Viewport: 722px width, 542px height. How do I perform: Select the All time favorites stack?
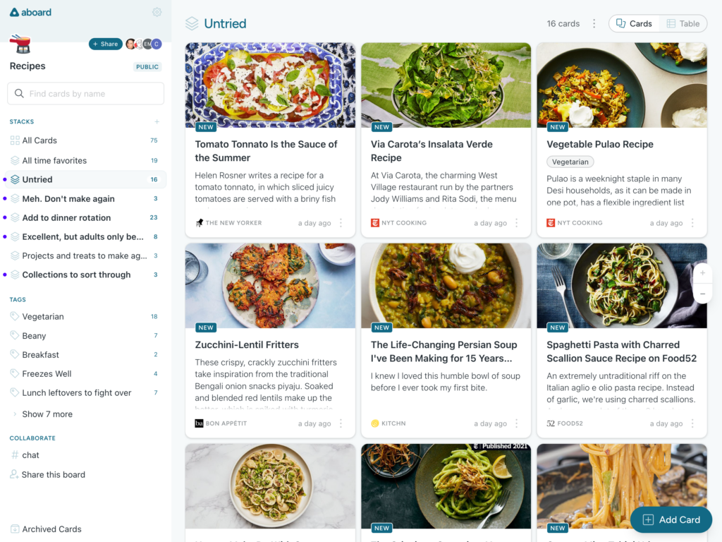click(85, 160)
